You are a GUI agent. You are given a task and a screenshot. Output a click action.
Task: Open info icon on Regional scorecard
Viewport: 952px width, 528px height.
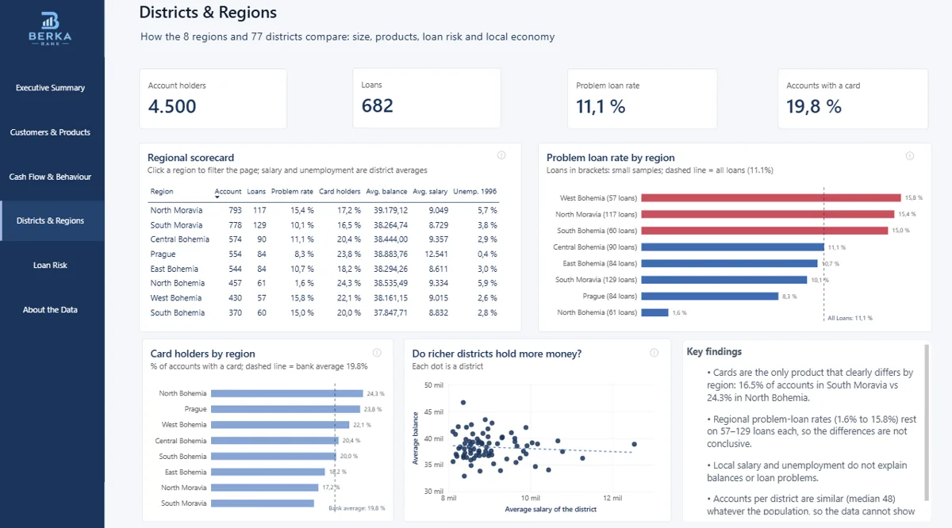pyautogui.click(x=501, y=155)
